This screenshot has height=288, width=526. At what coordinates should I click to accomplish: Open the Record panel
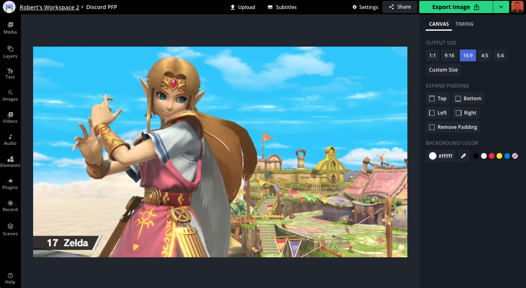coord(10,206)
